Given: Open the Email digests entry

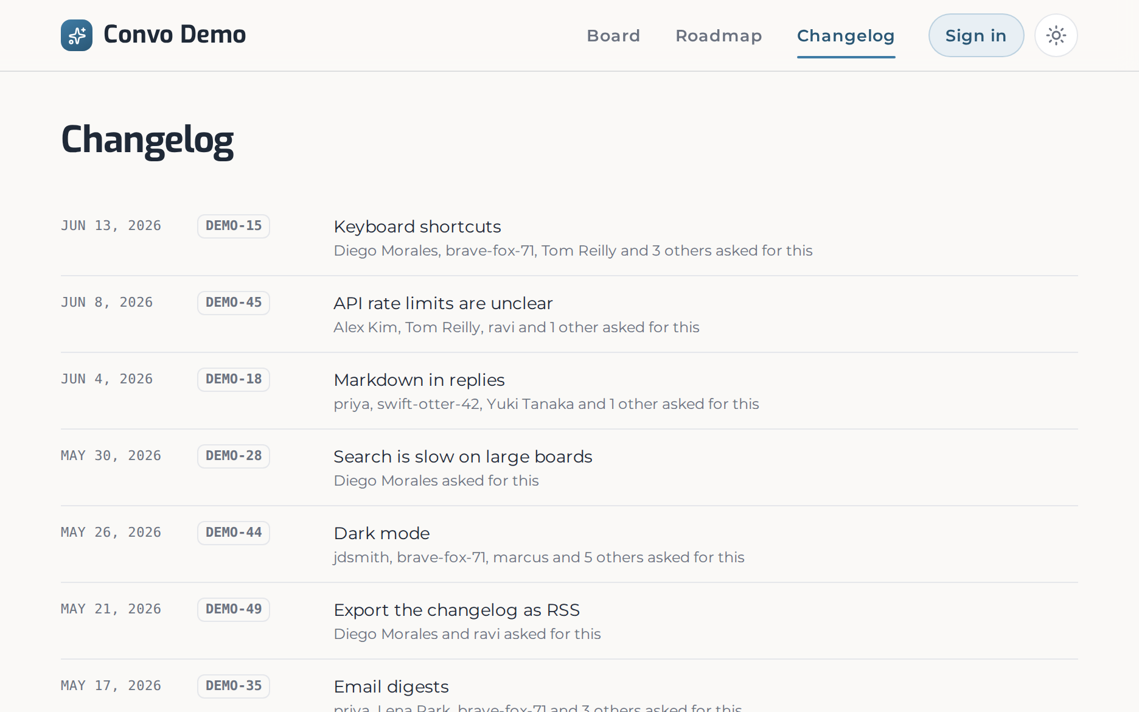Looking at the screenshot, I should [x=391, y=686].
